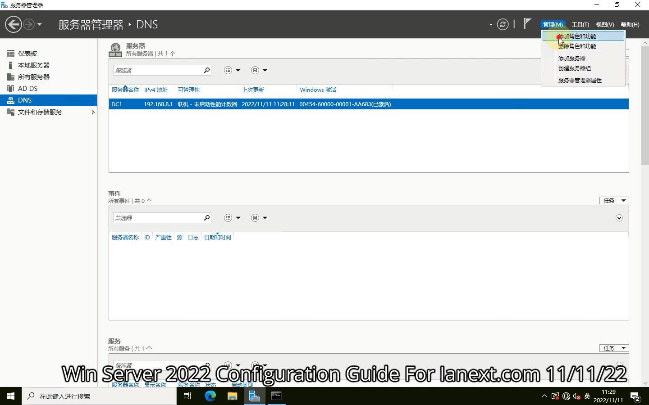The width and height of the screenshot is (649, 405).
Task: Open the 事件 section 任务 dropdown
Action: 614,200
